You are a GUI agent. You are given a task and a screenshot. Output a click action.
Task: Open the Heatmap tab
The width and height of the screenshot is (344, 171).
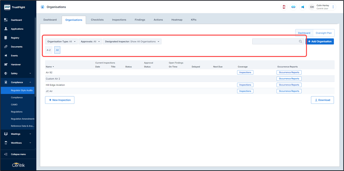pyautogui.click(x=177, y=20)
